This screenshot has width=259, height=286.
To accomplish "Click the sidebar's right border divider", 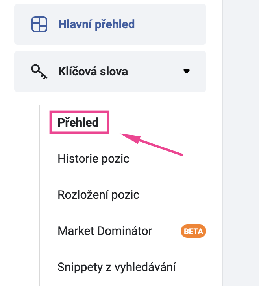I will tap(222, 143).
